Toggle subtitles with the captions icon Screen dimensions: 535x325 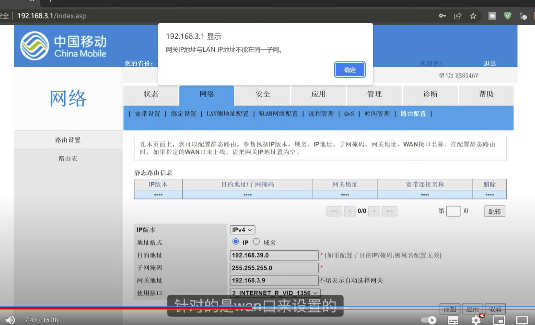click(x=453, y=320)
